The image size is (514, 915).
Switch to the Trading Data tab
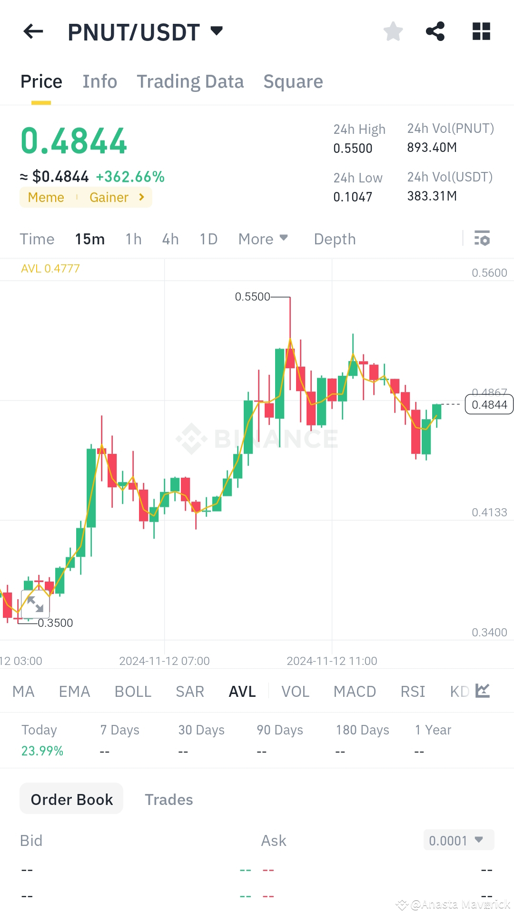[190, 81]
